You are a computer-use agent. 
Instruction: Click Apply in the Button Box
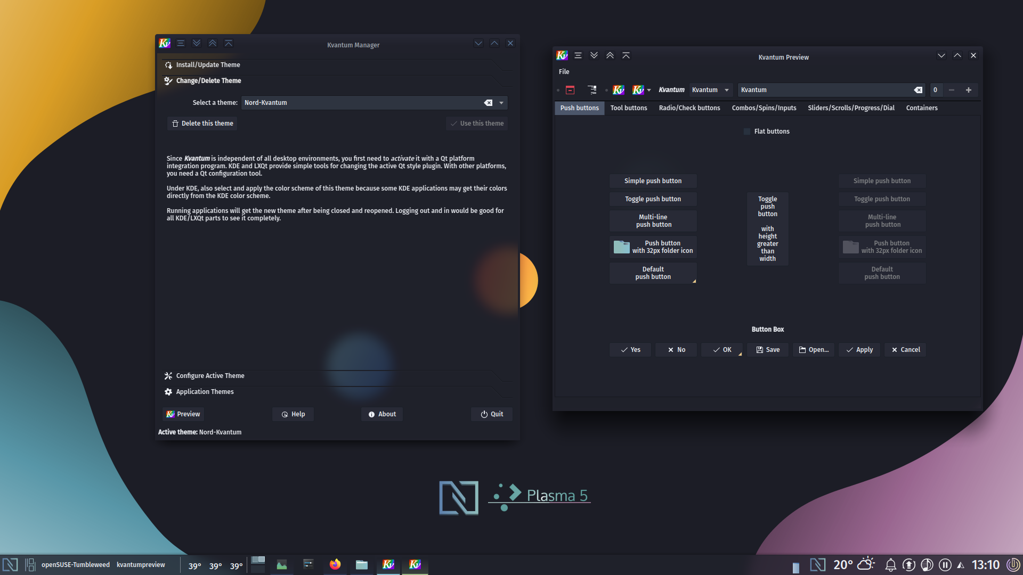[x=859, y=350]
